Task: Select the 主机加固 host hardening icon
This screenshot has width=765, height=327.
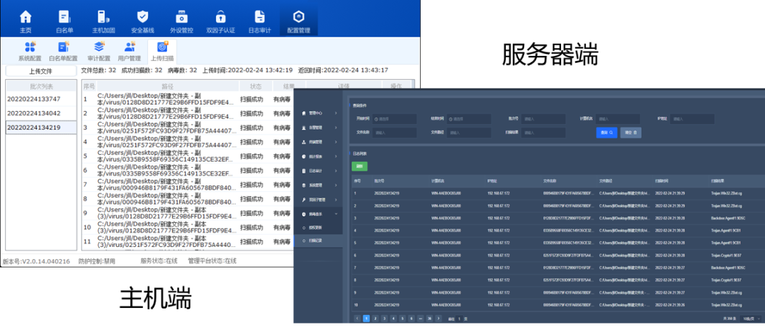Action: click(103, 20)
